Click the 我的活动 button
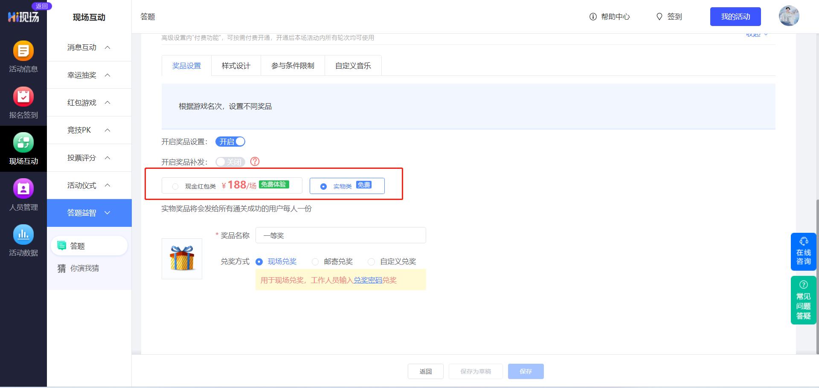Viewport: 819px width, 388px height. 735,17
